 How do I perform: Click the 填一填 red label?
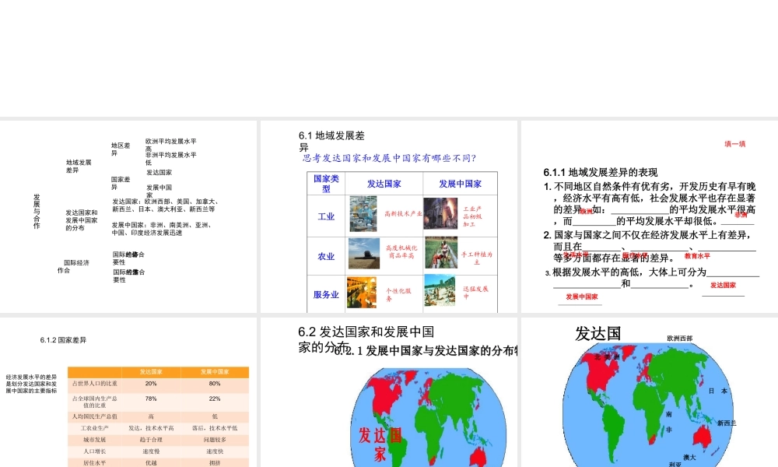735,144
